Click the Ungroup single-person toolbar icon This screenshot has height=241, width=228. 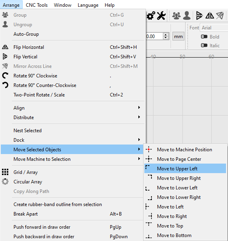click(187, 15)
